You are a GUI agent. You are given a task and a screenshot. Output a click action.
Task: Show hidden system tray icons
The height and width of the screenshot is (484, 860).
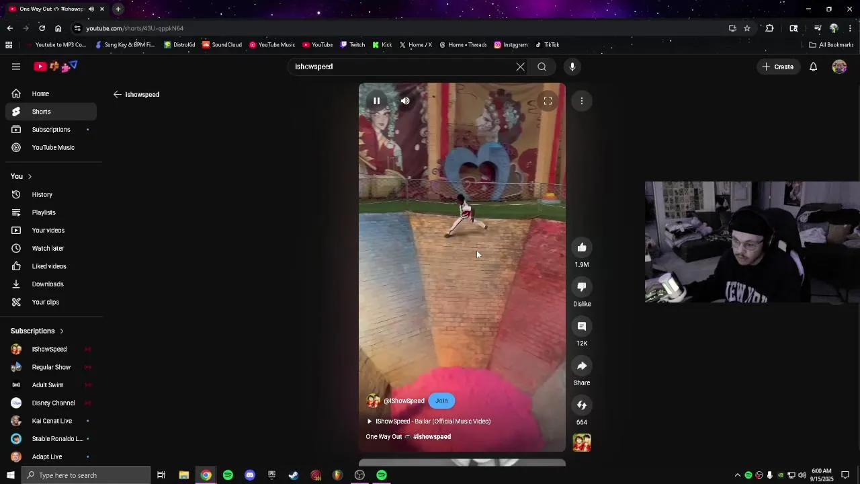tap(738, 475)
